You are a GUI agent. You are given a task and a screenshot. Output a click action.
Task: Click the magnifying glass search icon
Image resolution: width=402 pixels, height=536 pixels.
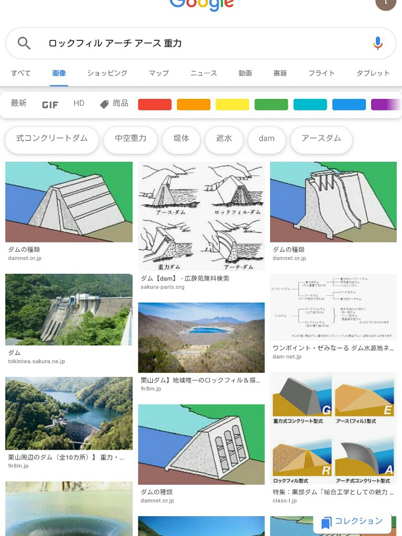click(24, 43)
